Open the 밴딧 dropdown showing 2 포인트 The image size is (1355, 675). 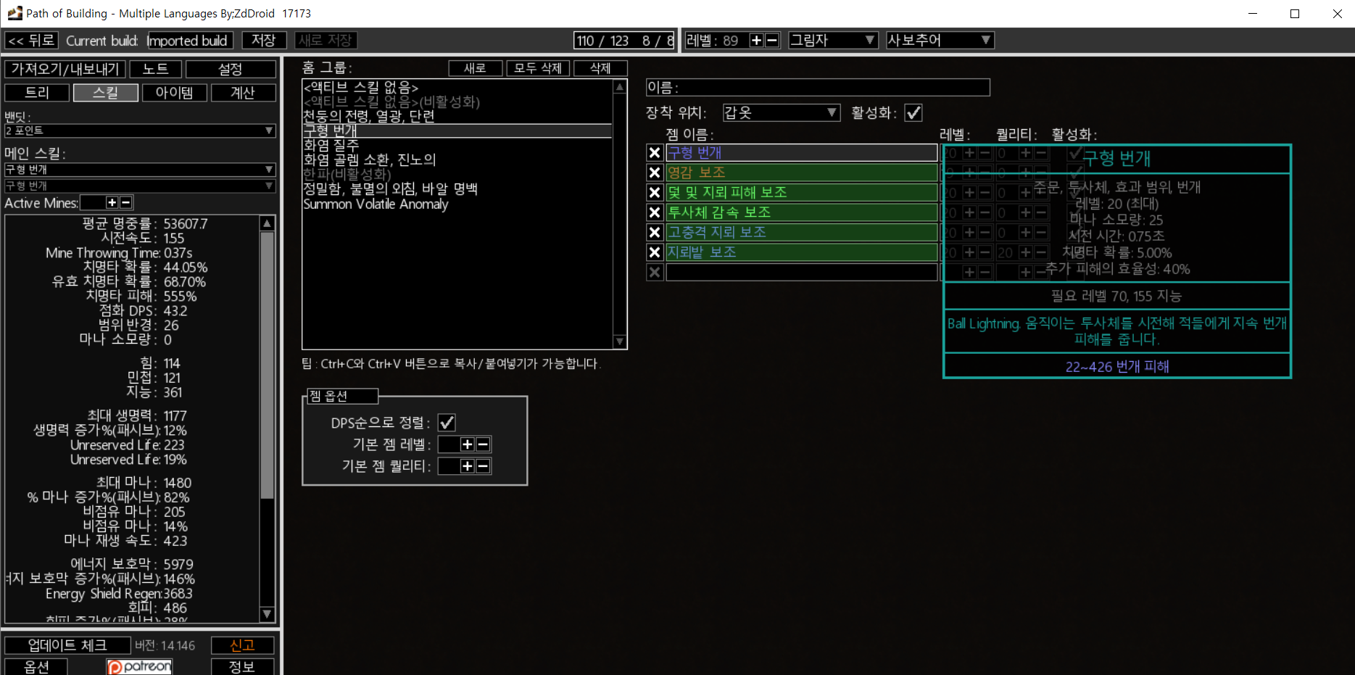140,131
